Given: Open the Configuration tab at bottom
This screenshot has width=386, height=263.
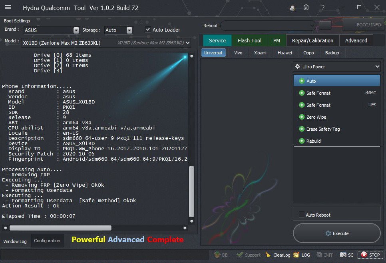Looking at the screenshot, I should click(x=47, y=241).
